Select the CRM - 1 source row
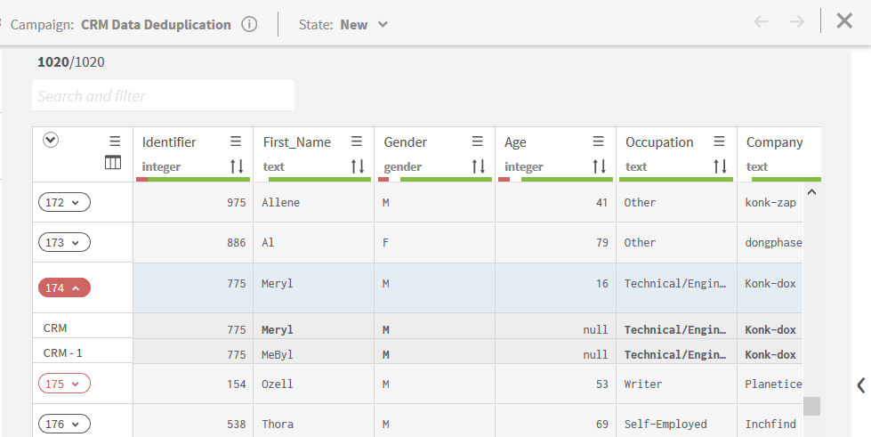This screenshot has height=437, width=871. pyautogui.click(x=63, y=352)
